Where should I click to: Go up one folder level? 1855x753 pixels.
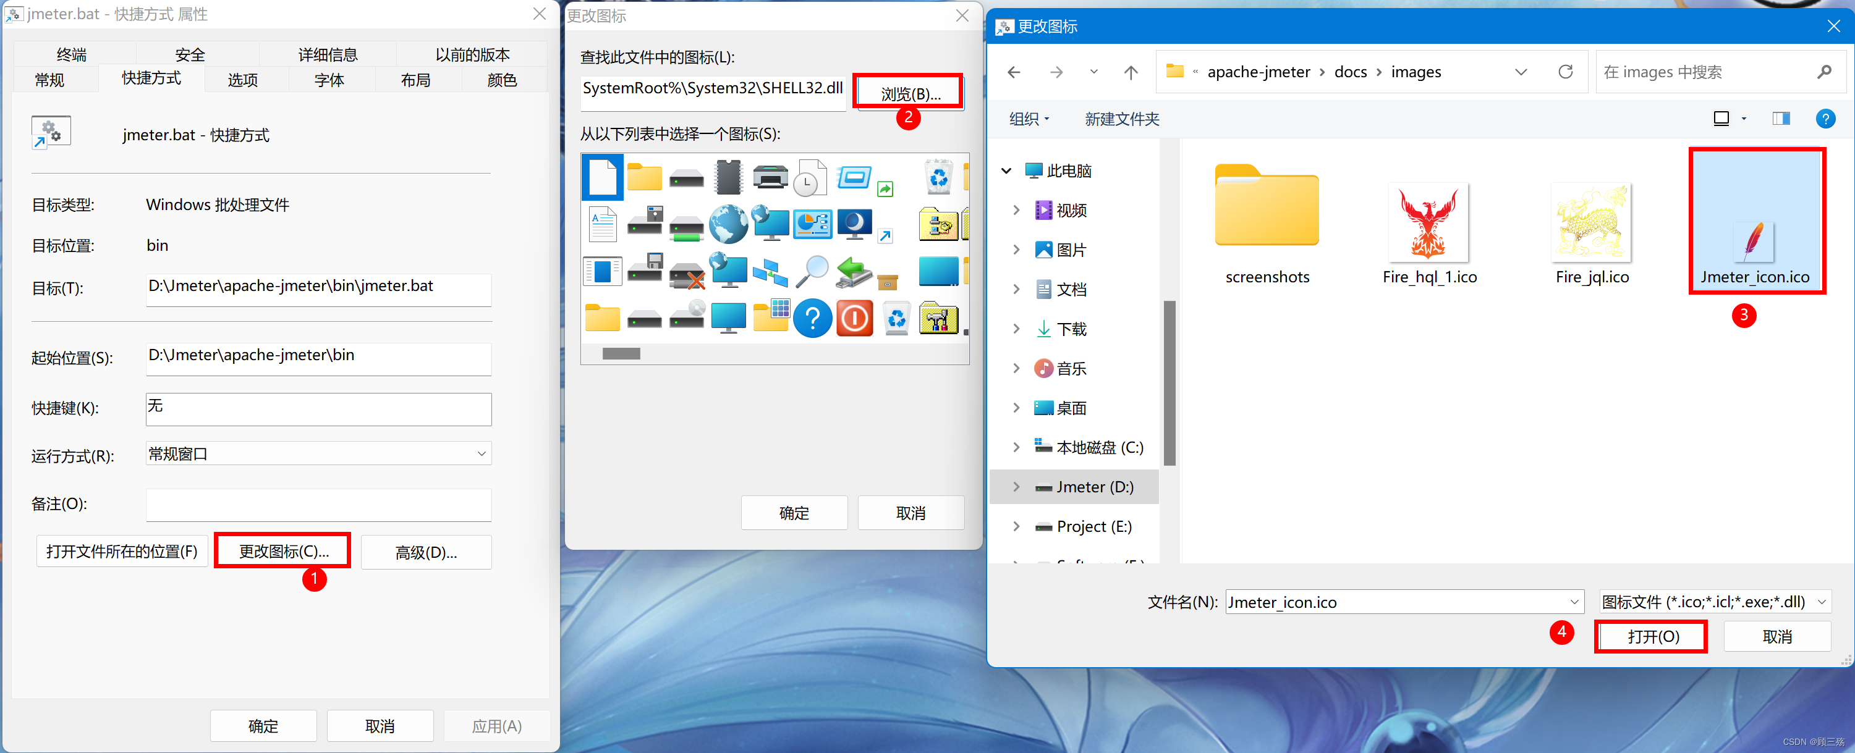1131,72
